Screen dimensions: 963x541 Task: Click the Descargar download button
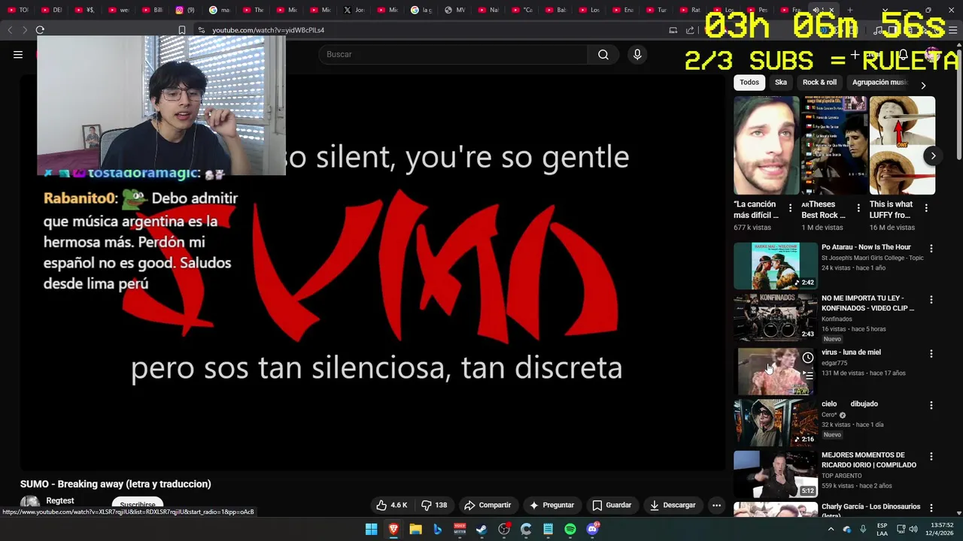673,505
